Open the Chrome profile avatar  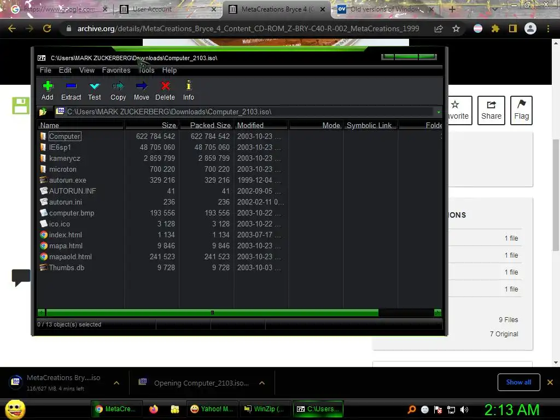click(x=530, y=28)
